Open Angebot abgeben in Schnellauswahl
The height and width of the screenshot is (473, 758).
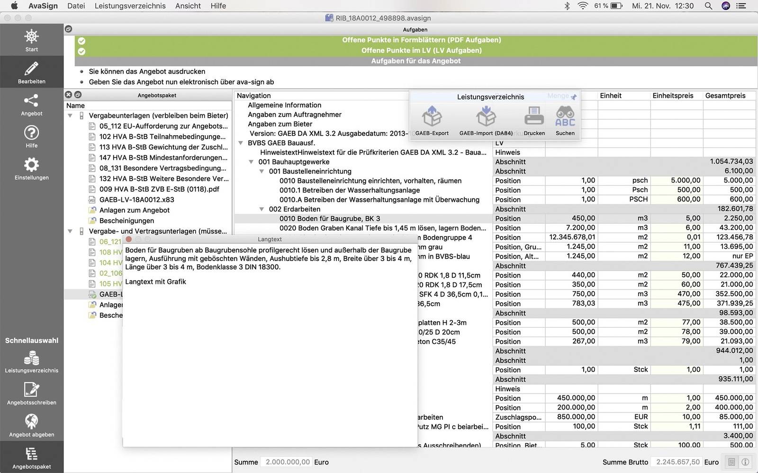[31, 425]
